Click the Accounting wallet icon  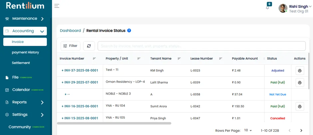coord(7,31)
